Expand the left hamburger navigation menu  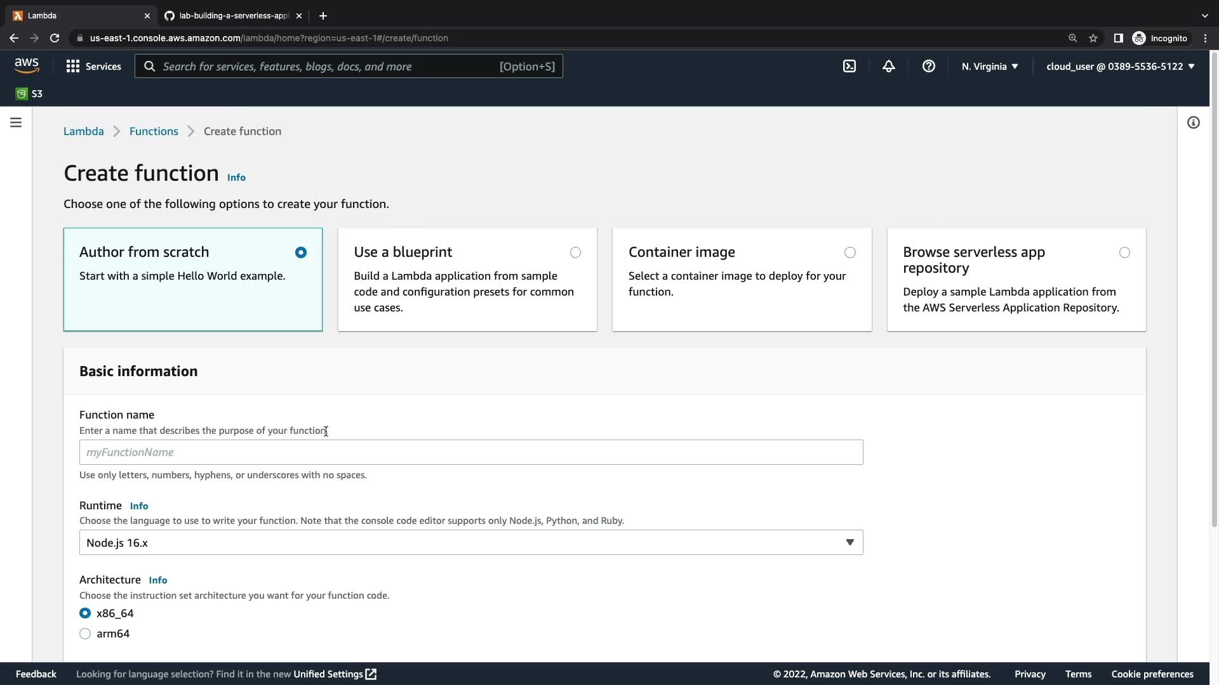pyautogui.click(x=16, y=122)
